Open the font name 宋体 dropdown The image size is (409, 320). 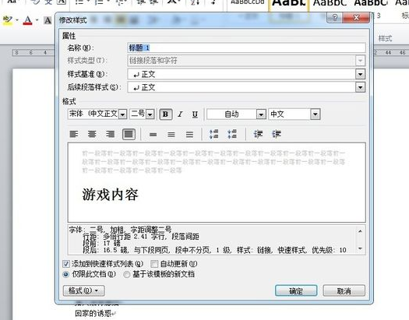(x=122, y=114)
